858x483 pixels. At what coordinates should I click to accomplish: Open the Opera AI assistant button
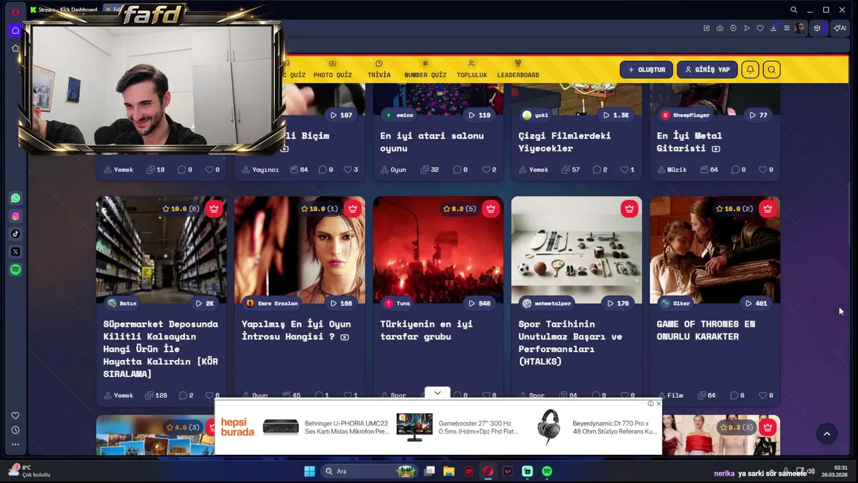click(x=839, y=28)
